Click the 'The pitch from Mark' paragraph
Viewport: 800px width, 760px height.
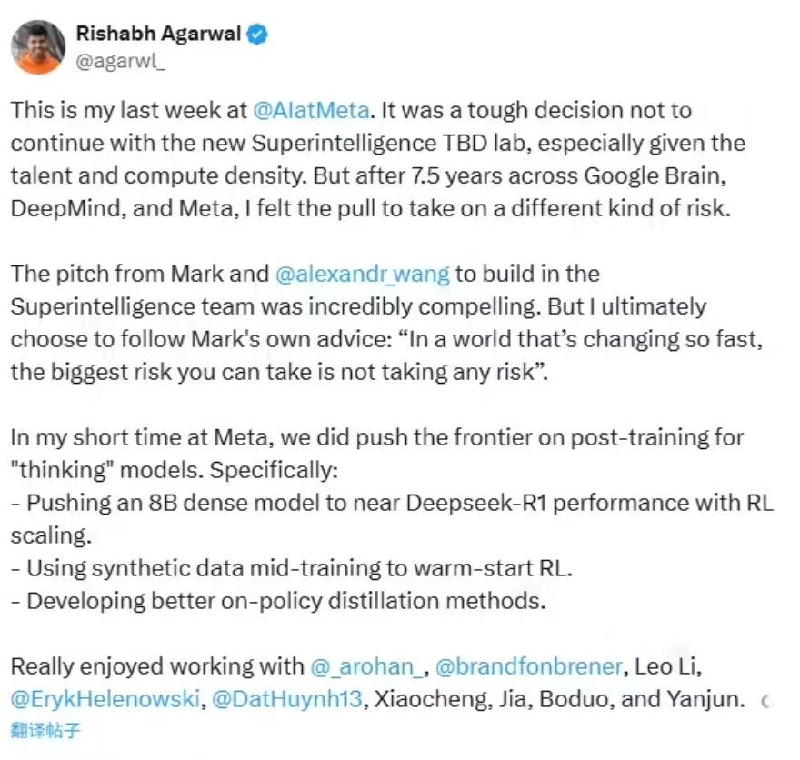(386, 323)
